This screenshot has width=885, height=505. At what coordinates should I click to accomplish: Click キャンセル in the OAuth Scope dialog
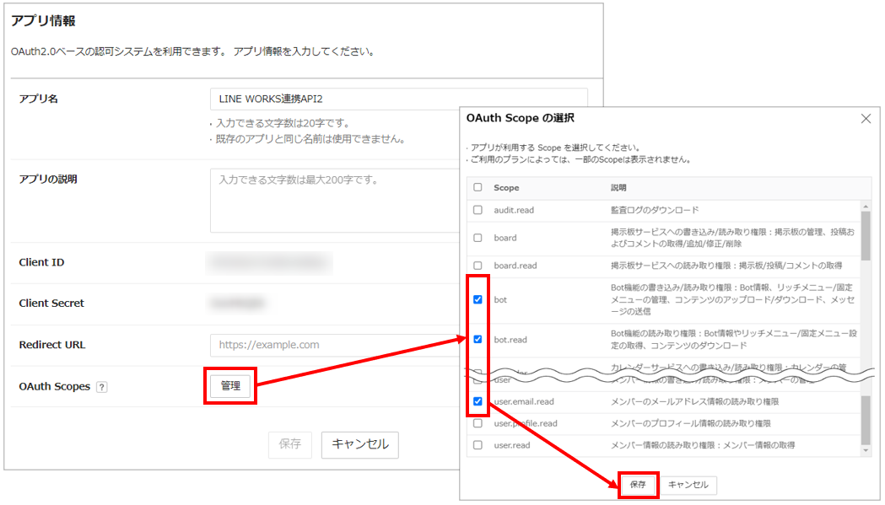[x=688, y=485]
